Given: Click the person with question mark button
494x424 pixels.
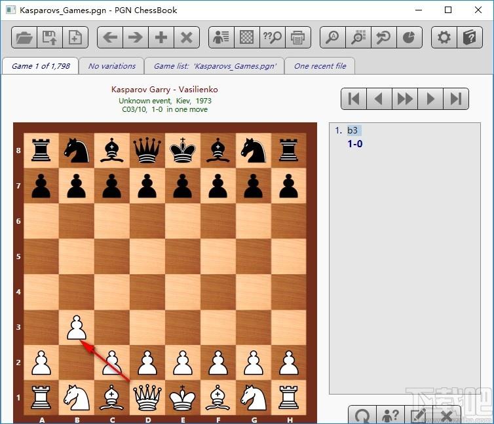Looking at the screenshot, I should point(390,415).
